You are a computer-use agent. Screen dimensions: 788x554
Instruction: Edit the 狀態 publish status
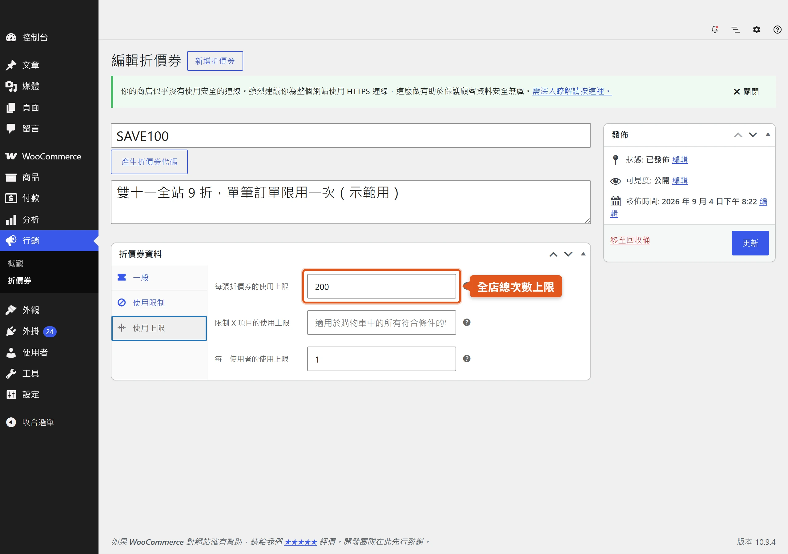pyautogui.click(x=680, y=160)
